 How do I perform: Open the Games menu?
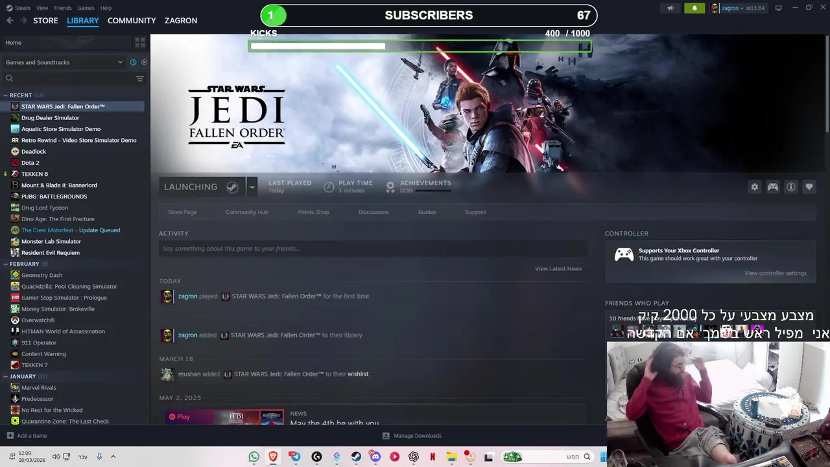86,8
